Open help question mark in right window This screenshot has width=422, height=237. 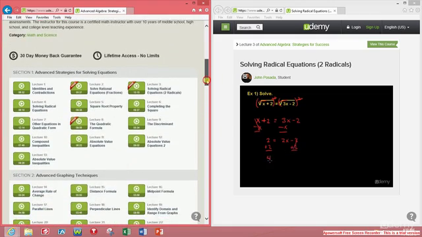pos(411,217)
